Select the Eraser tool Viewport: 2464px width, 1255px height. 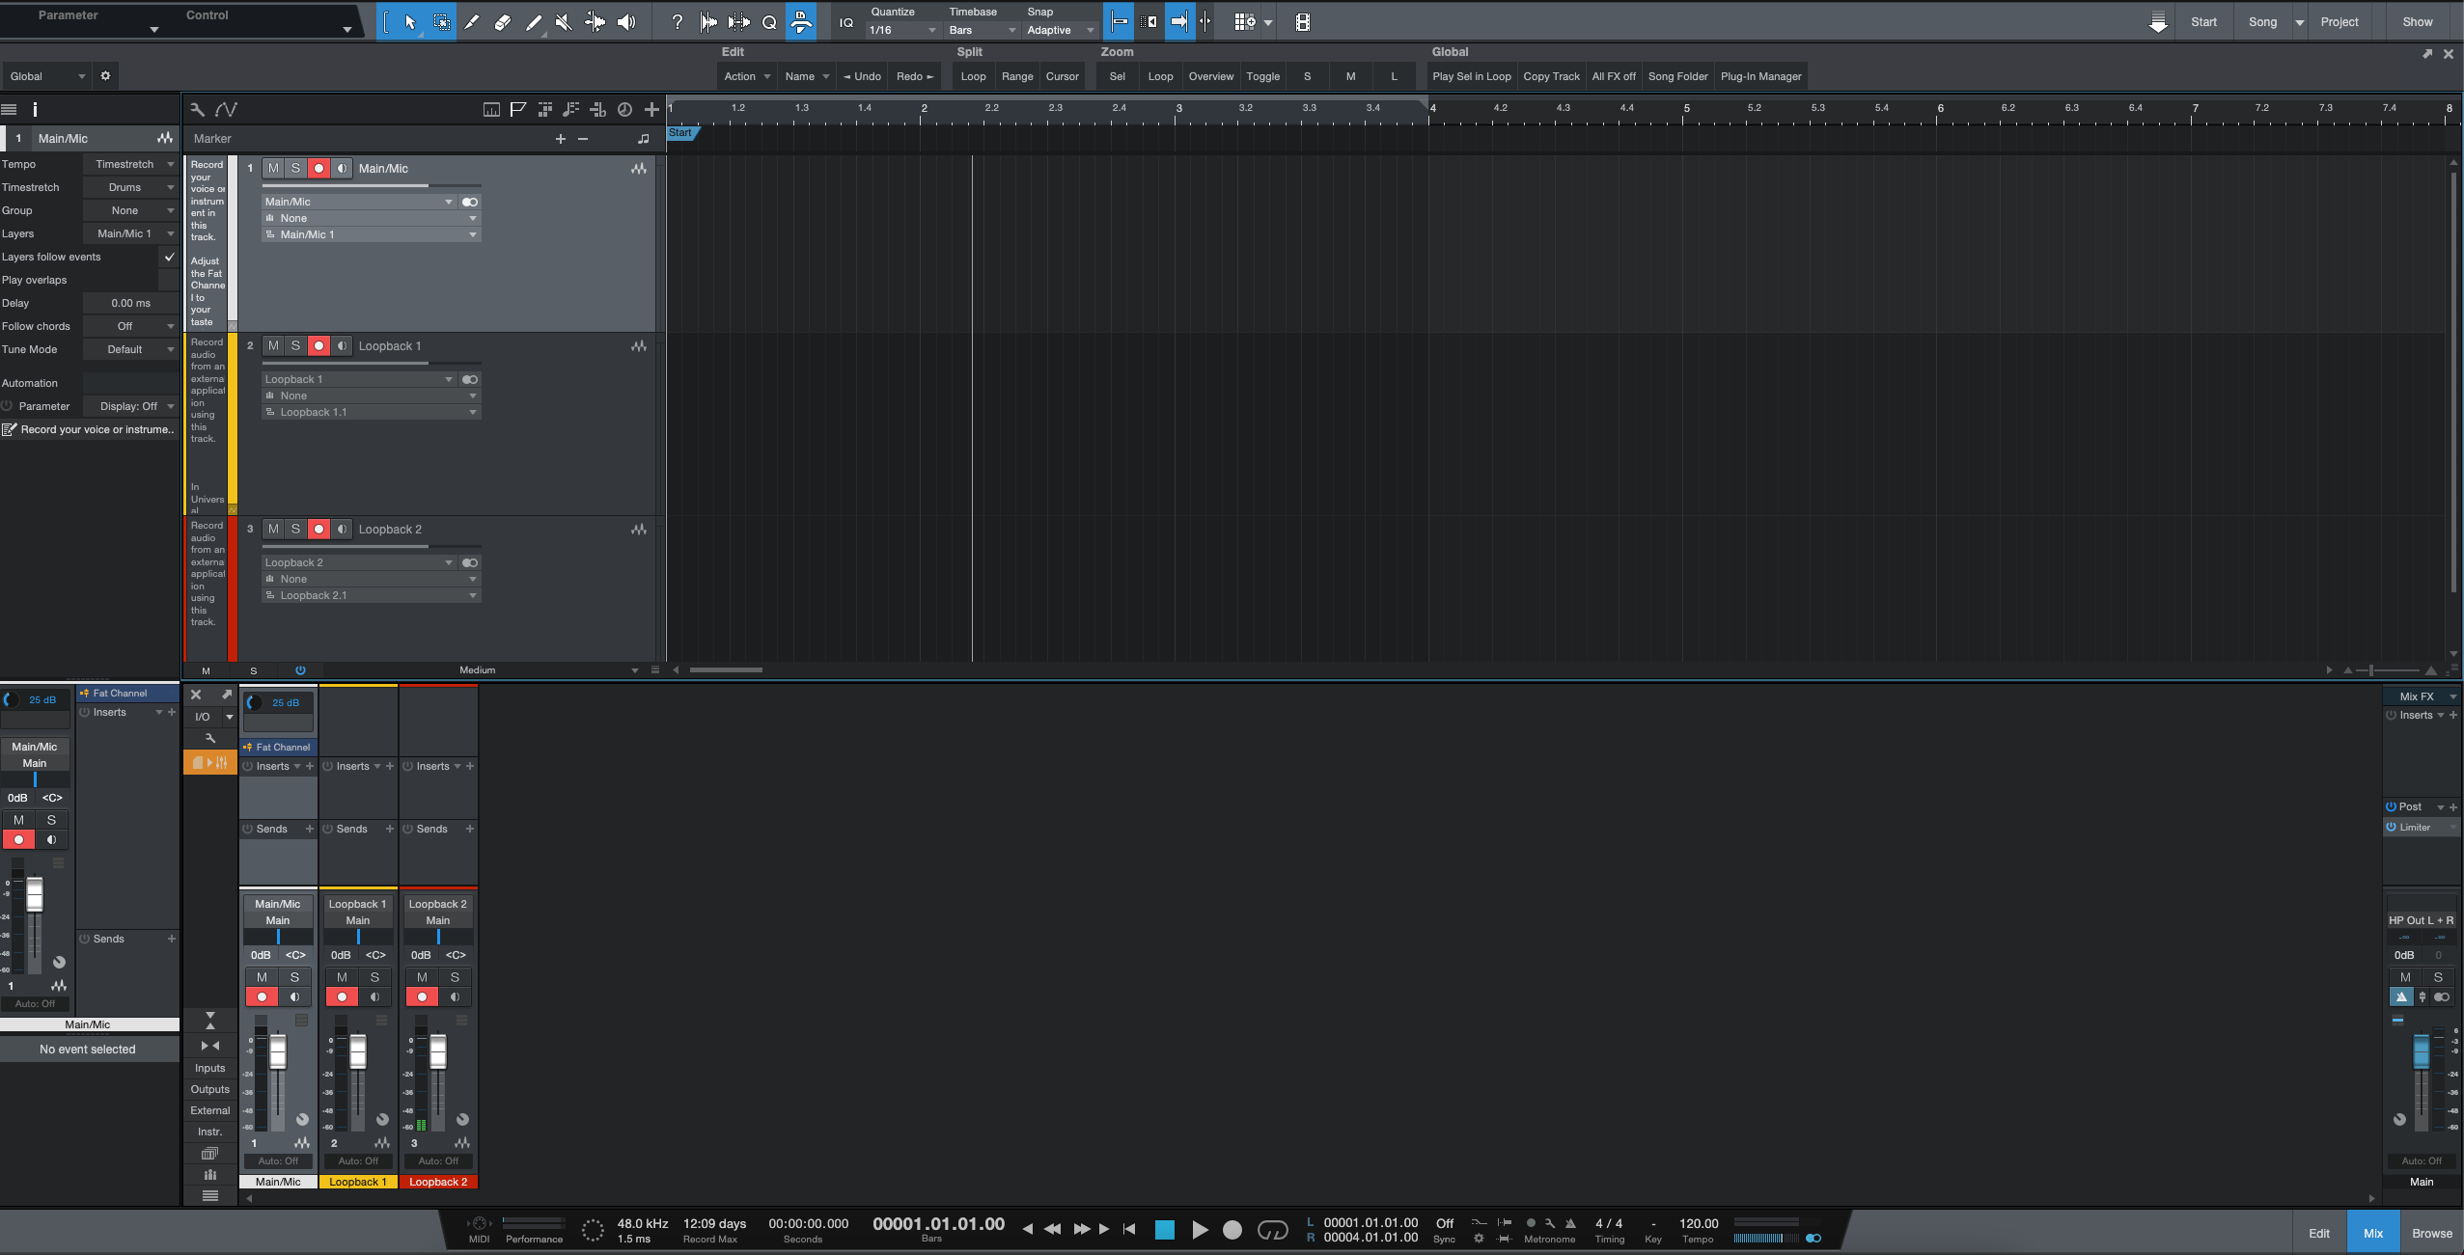[502, 21]
